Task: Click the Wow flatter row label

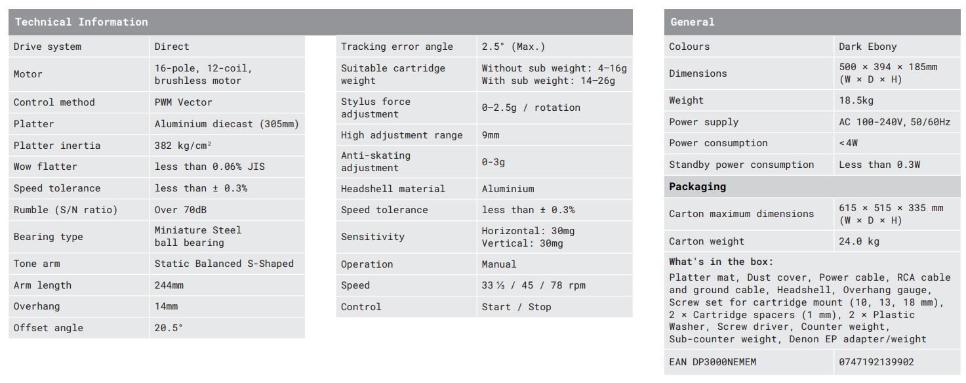Action: click(x=45, y=167)
